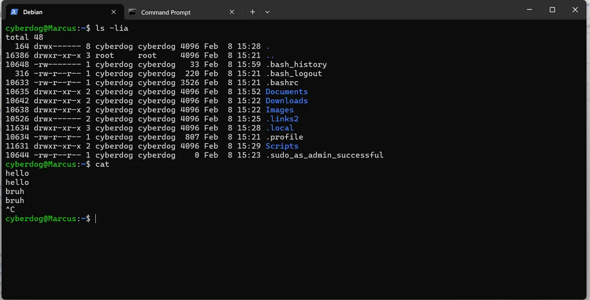This screenshot has width=590, height=300.
Task: Click the .profile file name
Action: coord(284,137)
